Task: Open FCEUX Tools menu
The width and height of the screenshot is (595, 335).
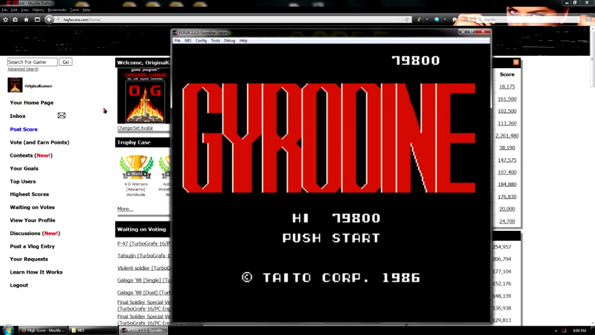Action: coord(215,40)
